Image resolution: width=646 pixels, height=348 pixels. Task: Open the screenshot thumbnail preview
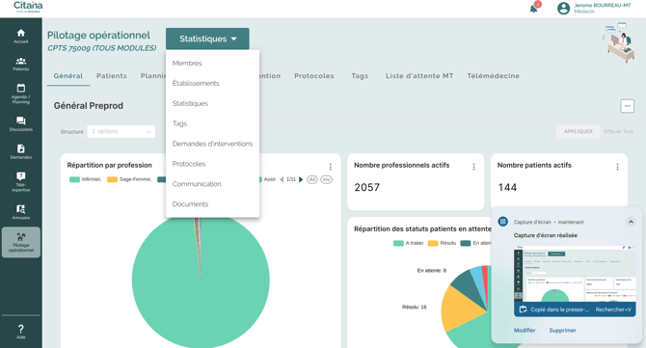pyautogui.click(x=575, y=275)
